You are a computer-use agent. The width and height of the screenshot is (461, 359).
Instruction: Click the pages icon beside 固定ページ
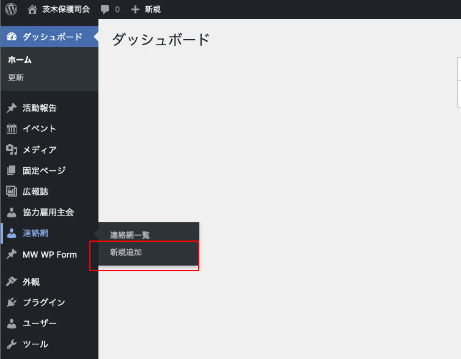pos(12,170)
